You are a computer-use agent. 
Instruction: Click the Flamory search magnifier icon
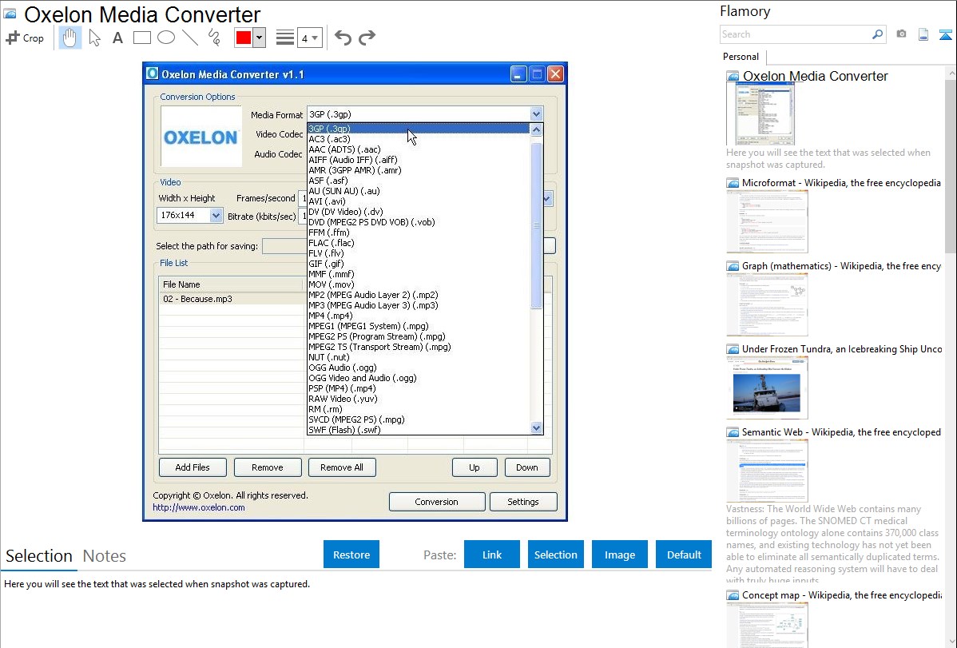[877, 34]
